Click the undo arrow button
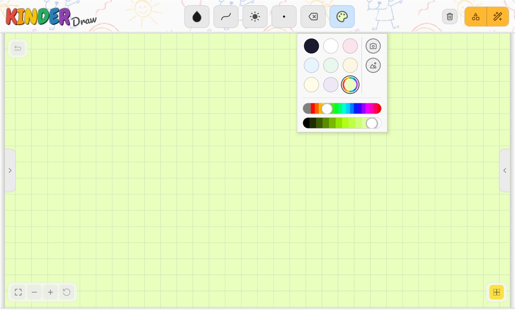 (x=18, y=48)
